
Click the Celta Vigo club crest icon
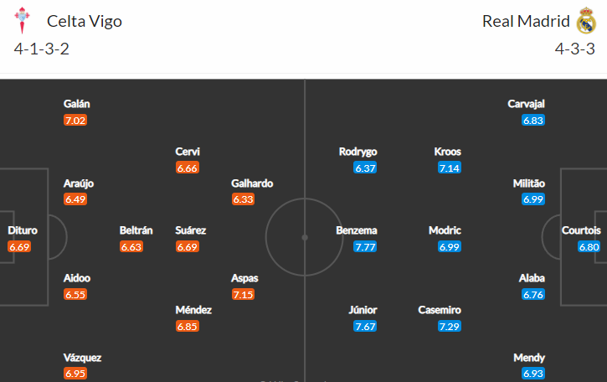pyautogui.click(x=22, y=21)
